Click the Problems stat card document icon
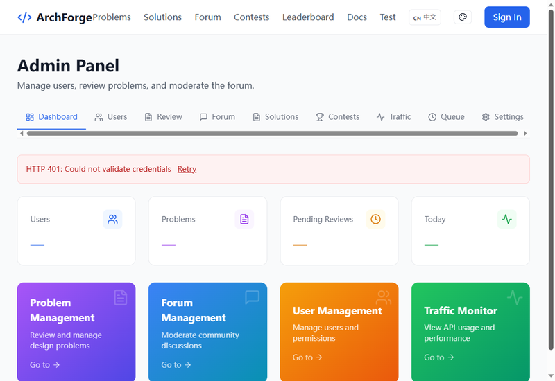Viewport: 555px width, 381px height. (x=244, y=219)
